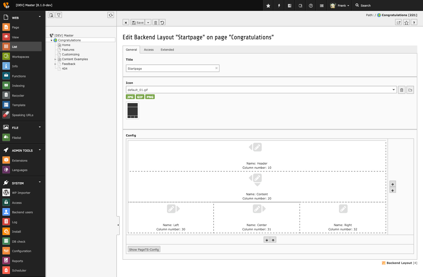Collapse the FILE module group
The height and width of the screenshot is (277, 423).
pyautogui.click(x=40, y=127)
